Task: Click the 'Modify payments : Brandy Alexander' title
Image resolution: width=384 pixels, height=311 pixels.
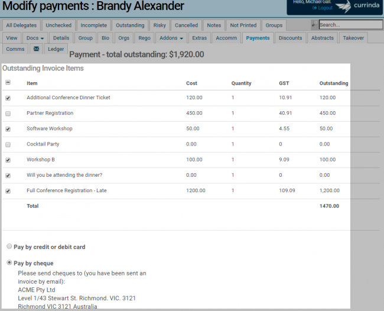Action: [93, 6]
